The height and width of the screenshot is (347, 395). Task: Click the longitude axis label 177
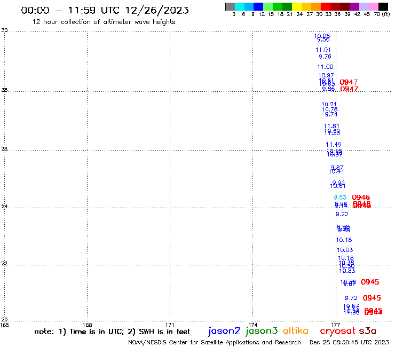click(x=336, y=325)
